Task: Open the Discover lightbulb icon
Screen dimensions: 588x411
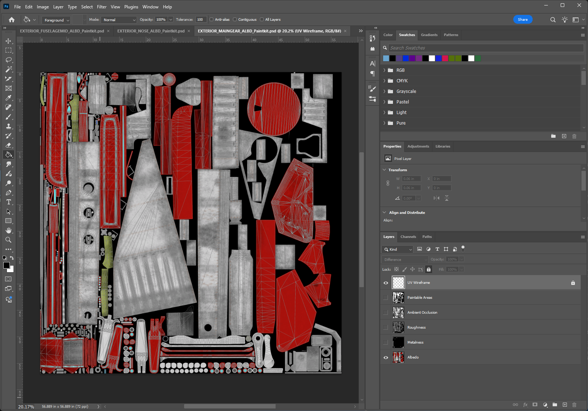Action: [564, 20]
